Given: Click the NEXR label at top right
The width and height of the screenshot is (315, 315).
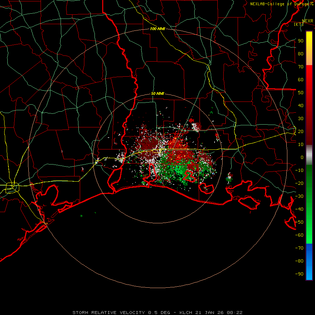Looking at the screenshot, I should [x=308, y=21].
